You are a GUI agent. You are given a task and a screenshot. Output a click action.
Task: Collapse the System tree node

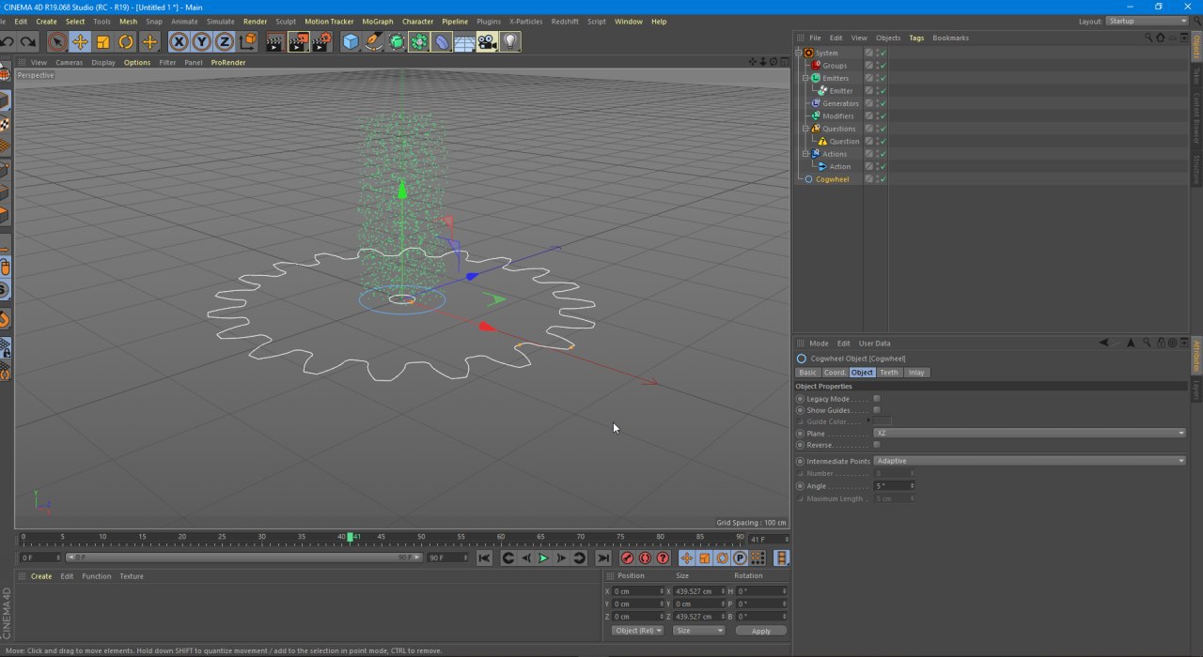click(798, 53)
